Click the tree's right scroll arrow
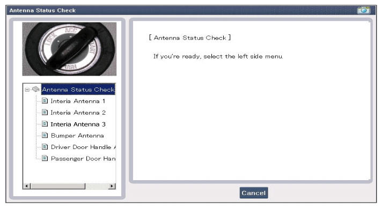Image resolution: width=382 pixels, height=208 pixels. pyautogui.click(x=112, y=187)
